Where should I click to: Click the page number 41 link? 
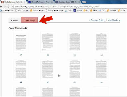coord(21,82)
